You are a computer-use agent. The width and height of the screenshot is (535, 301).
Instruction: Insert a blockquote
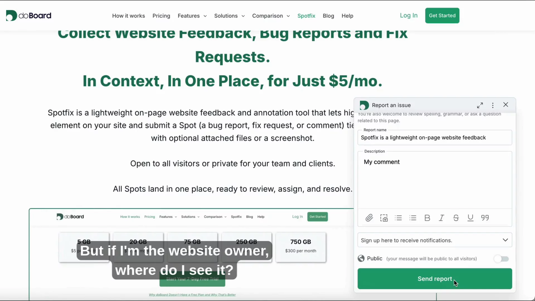pyautogui.click(x=485, y=218)
